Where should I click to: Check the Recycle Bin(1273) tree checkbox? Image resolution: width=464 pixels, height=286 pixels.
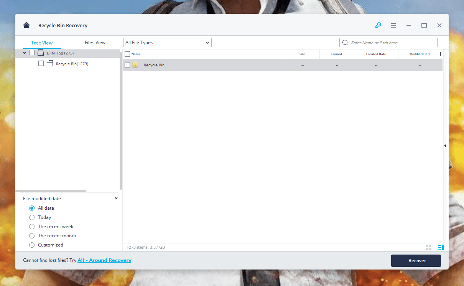(x=41, y=64)
